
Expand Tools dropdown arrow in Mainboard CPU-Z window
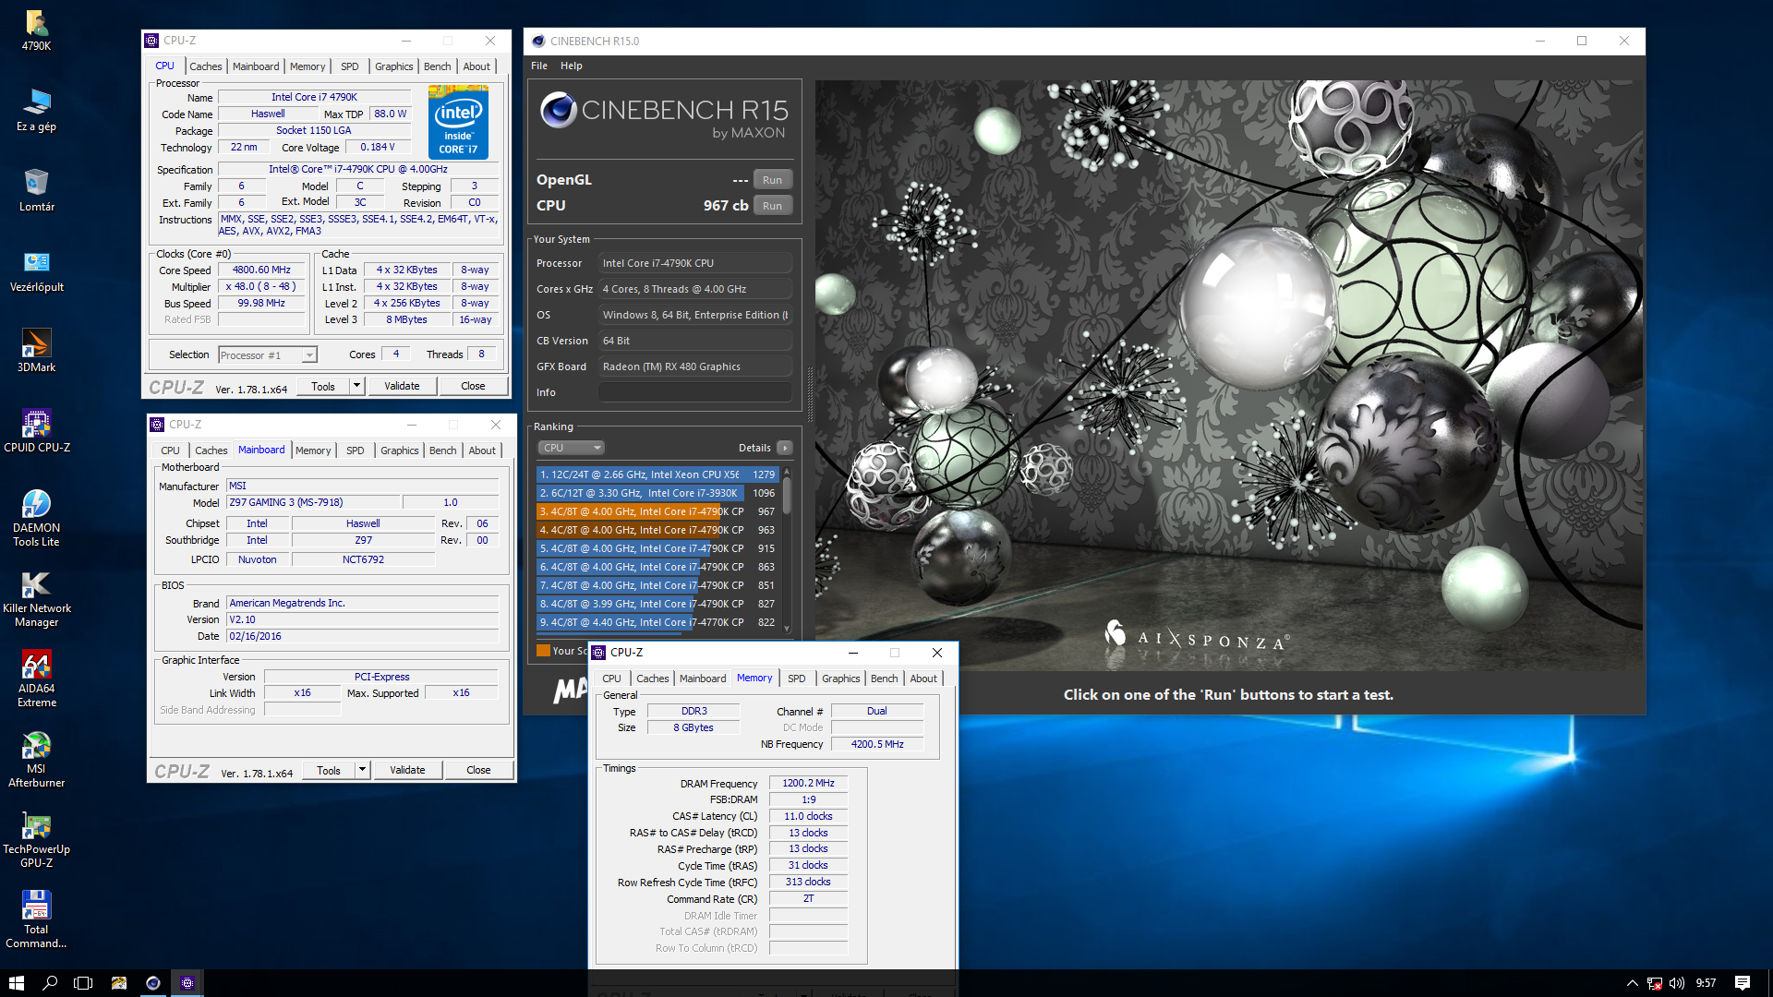point(363,770)
